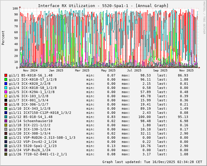Click the Nov 2024 x-axis label
The image size is (207, 166).
[30, 70]
